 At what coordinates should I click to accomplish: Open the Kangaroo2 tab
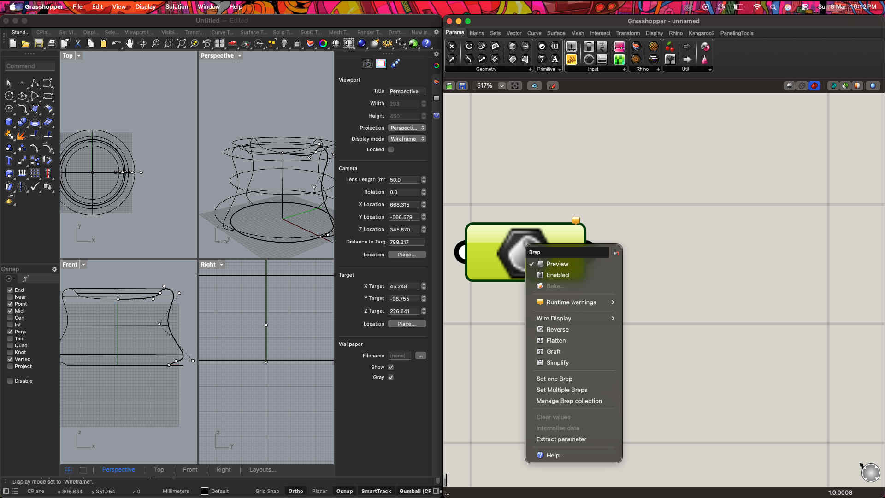(701, 33)
